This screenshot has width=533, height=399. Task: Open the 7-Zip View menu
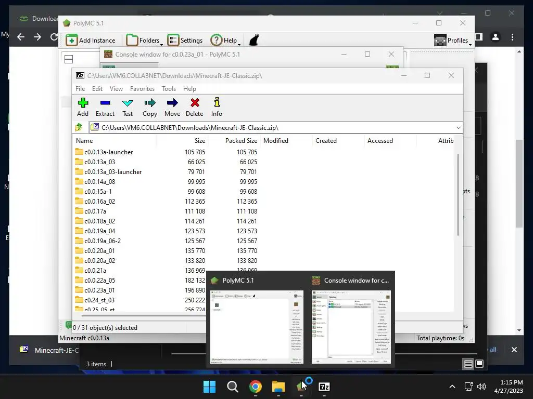(x=116, y=88)
